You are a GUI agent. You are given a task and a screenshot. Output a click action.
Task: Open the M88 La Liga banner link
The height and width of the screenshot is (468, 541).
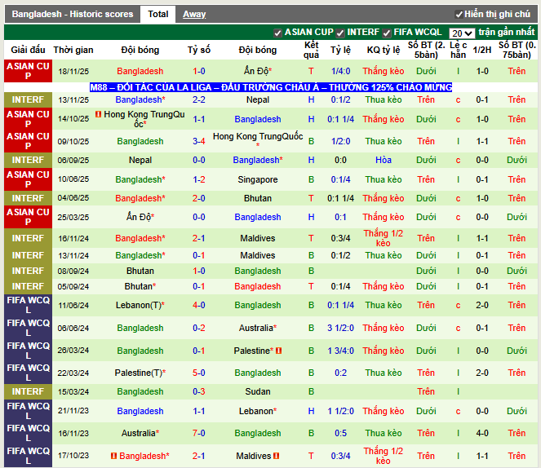tap(271, 87)
